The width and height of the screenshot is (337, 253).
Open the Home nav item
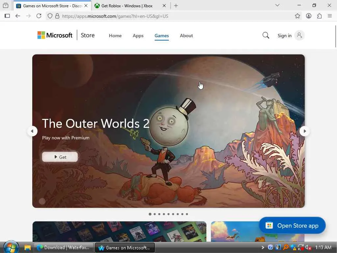point(115,36)
